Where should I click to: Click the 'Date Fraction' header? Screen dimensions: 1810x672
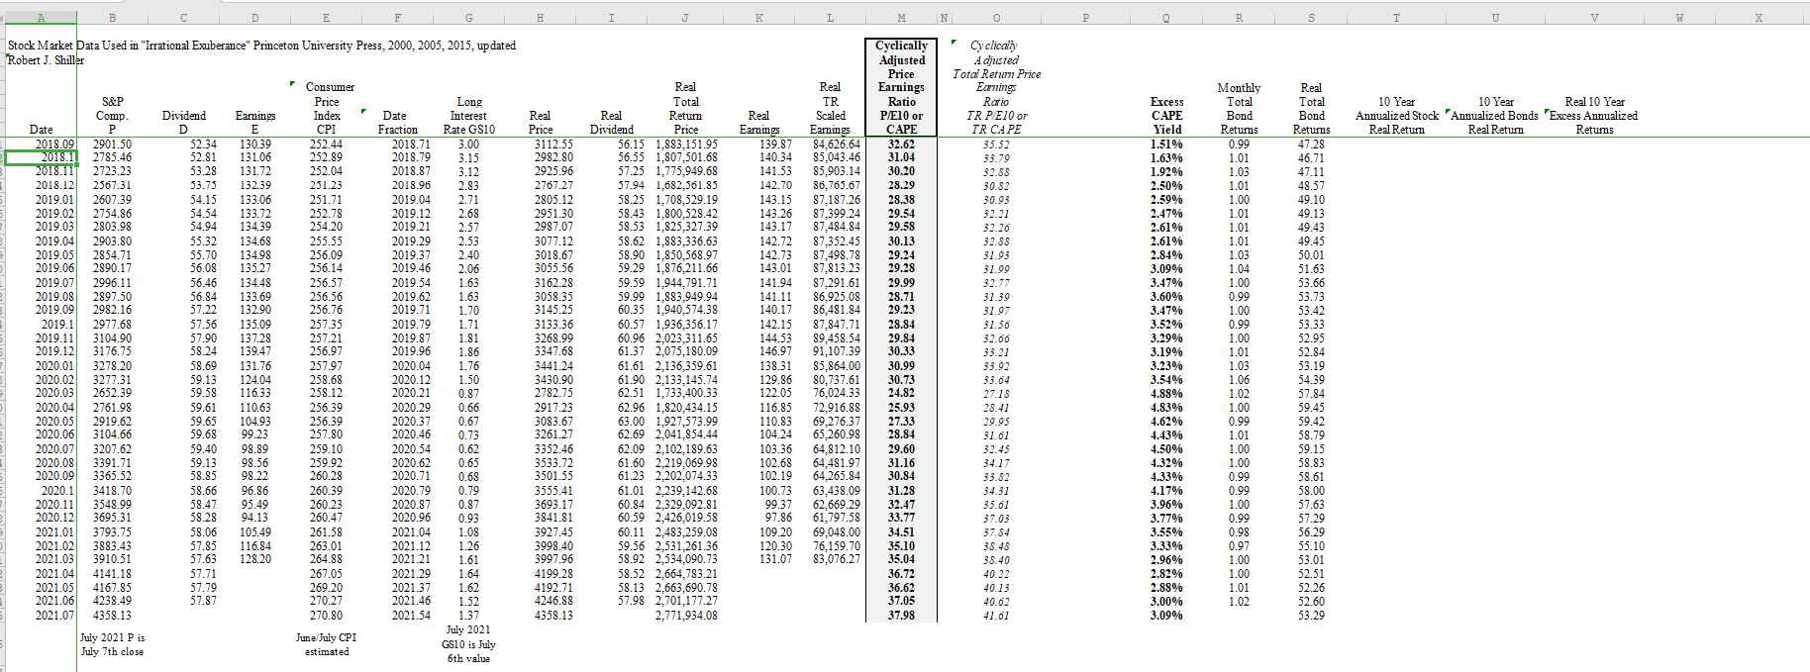pos(398,122)
